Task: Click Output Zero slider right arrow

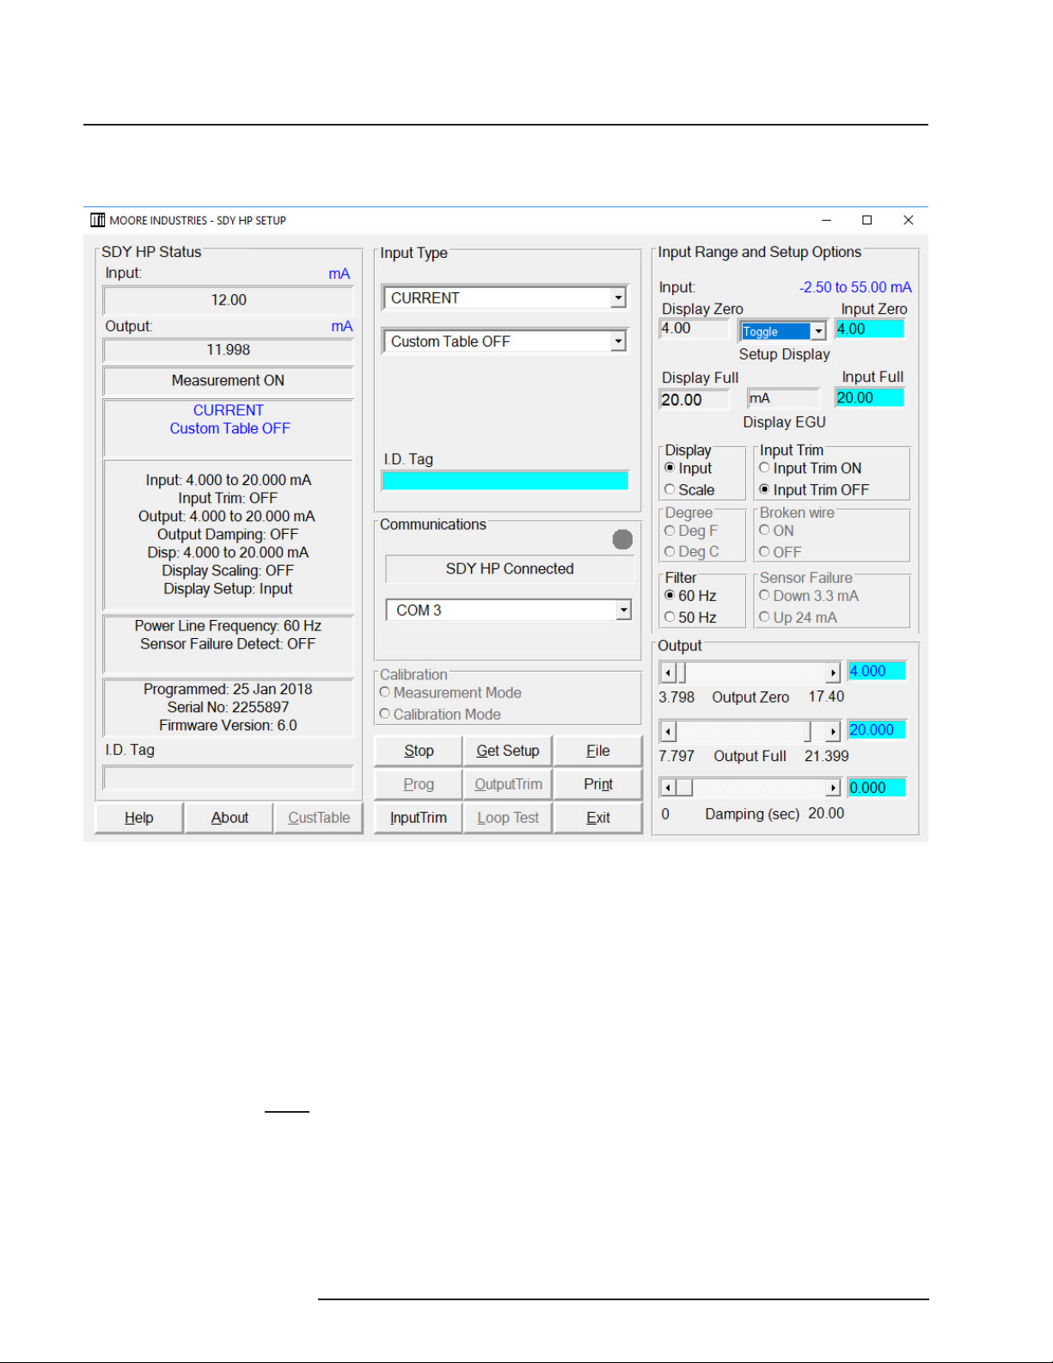Action: [833, 672]
